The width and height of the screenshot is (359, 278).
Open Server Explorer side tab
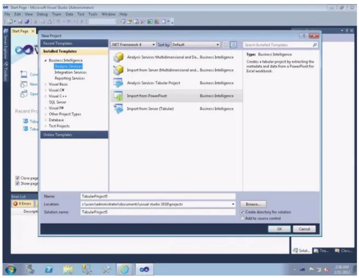[x=5, y=45]
